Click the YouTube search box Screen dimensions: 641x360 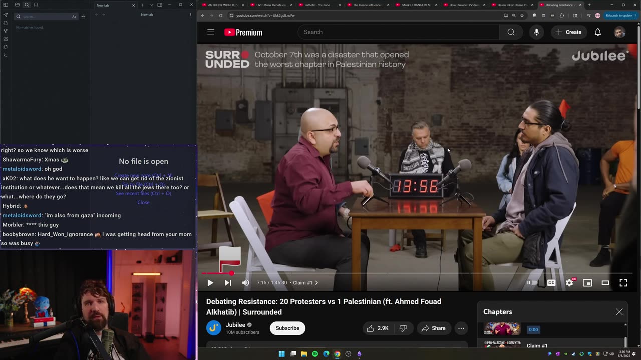(x=399, y=32)
